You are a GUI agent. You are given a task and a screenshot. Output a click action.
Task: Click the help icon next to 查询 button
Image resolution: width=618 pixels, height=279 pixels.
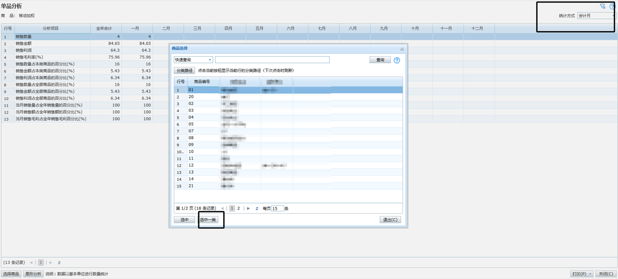(x=397, y=60)
